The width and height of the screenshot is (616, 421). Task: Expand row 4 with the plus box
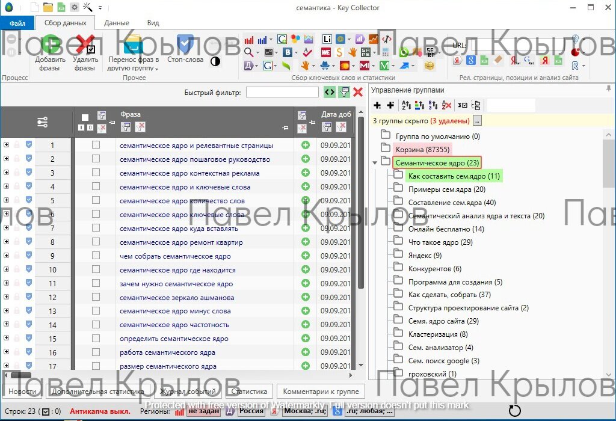click(x=6, y=186)
